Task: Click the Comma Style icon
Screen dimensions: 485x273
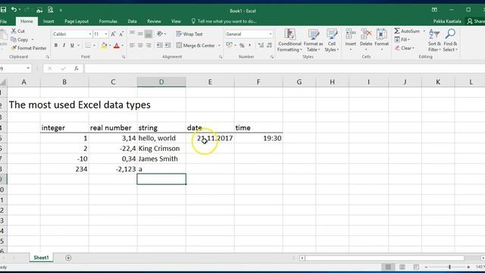Action: (249, 45)
